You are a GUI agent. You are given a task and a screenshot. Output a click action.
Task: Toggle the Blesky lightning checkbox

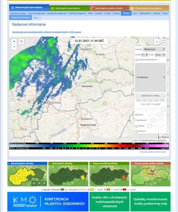coord(137,126)
